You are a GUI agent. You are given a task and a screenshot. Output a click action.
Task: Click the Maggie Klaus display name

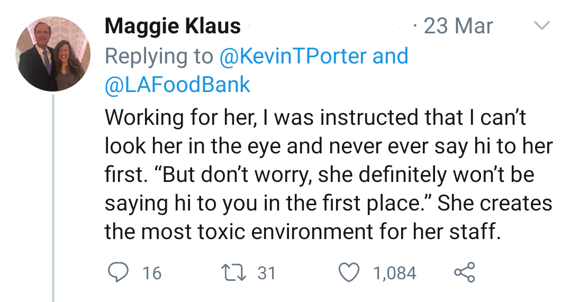click(x=173, y=26)
